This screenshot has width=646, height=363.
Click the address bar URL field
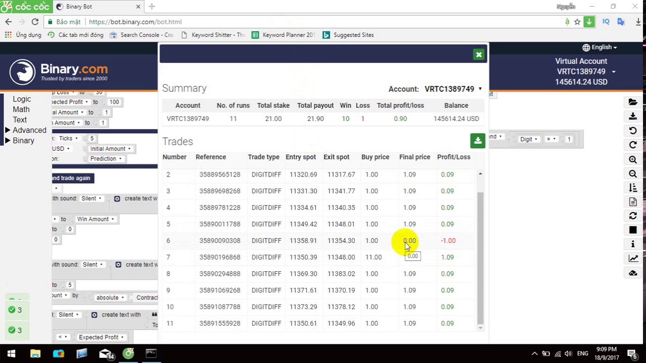point(323,22)
